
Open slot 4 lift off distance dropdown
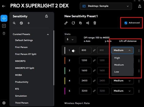(123, 81)
